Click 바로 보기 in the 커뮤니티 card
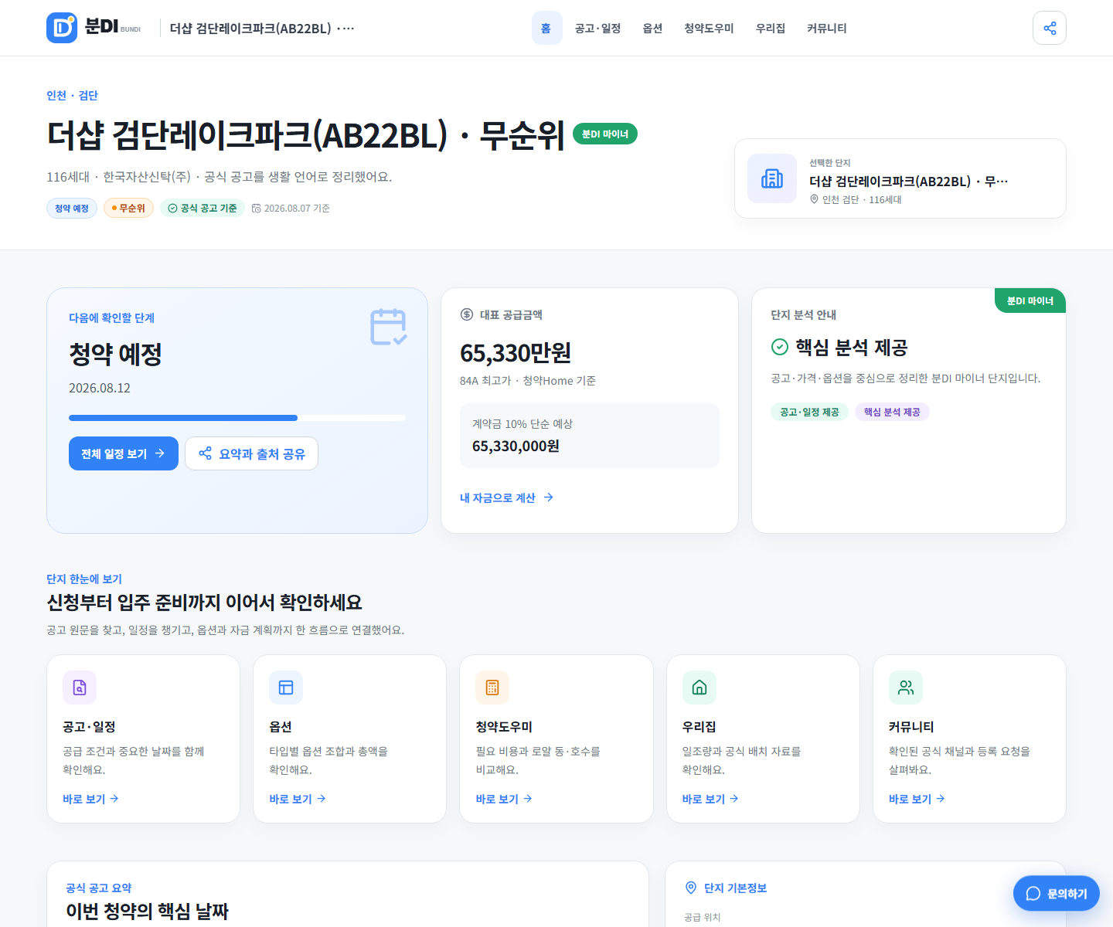Image resolution: width=1113 pixels, height=927 pixels. point(917,799)
